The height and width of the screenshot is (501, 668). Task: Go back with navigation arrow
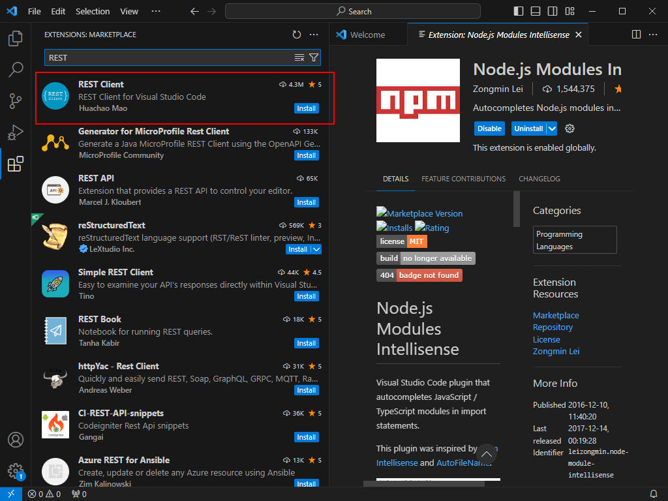[194, 12]
